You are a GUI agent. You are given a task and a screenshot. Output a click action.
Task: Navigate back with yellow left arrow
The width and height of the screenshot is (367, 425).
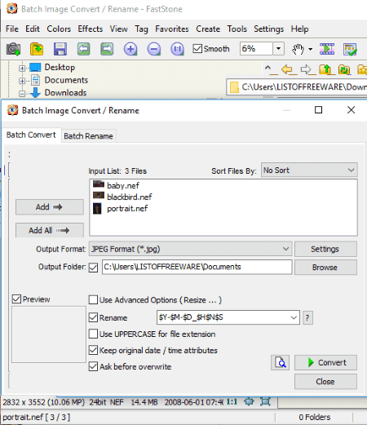(x=287, y=69)
